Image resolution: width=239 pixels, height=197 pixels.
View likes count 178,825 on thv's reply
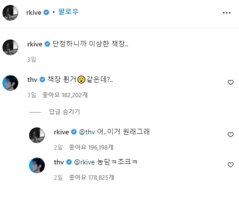click(x=91, y=177)
